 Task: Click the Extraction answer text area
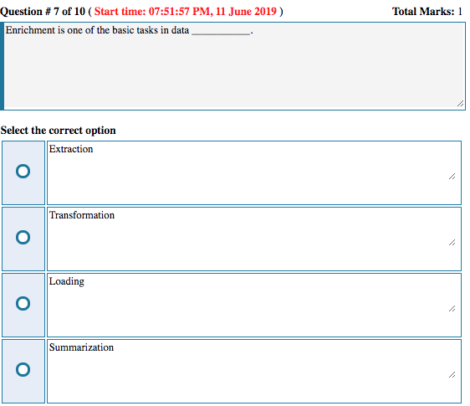[254, 172]
